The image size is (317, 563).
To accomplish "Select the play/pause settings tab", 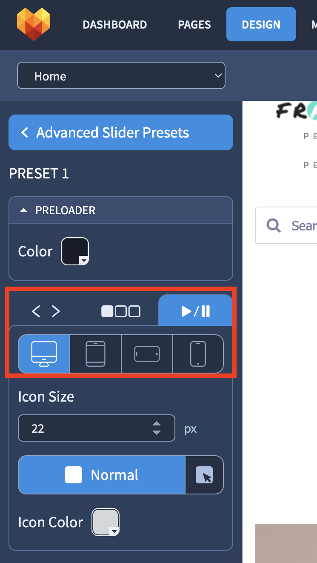I will [196, 311].
